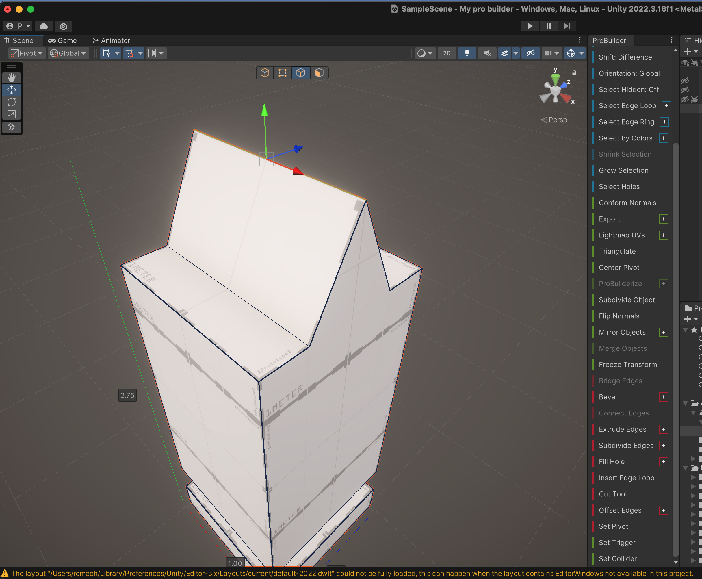Select the Rotate tool
The width and height of the screenshot is (702, 579).
click(x=11, y=102)
